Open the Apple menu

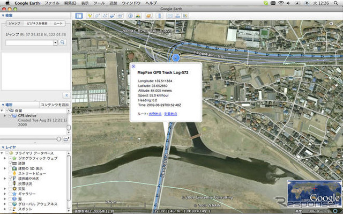[x=8, y=3]
